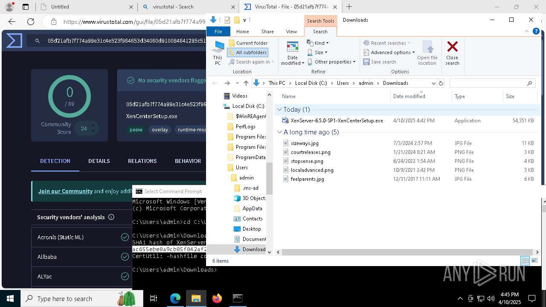Open address bar history dropdown

[x=433, y=83]
